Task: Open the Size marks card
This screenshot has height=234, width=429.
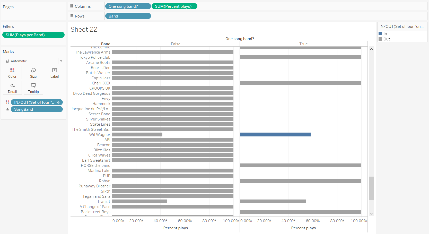Action: click(33, 73)
